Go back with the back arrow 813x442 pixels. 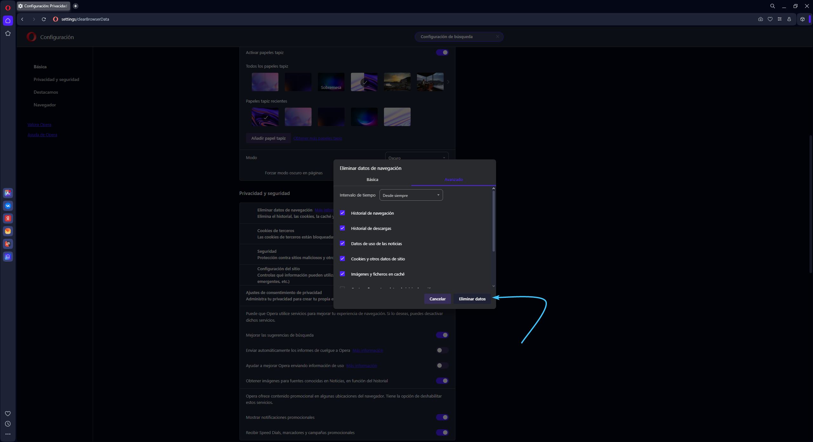[22, 19]
